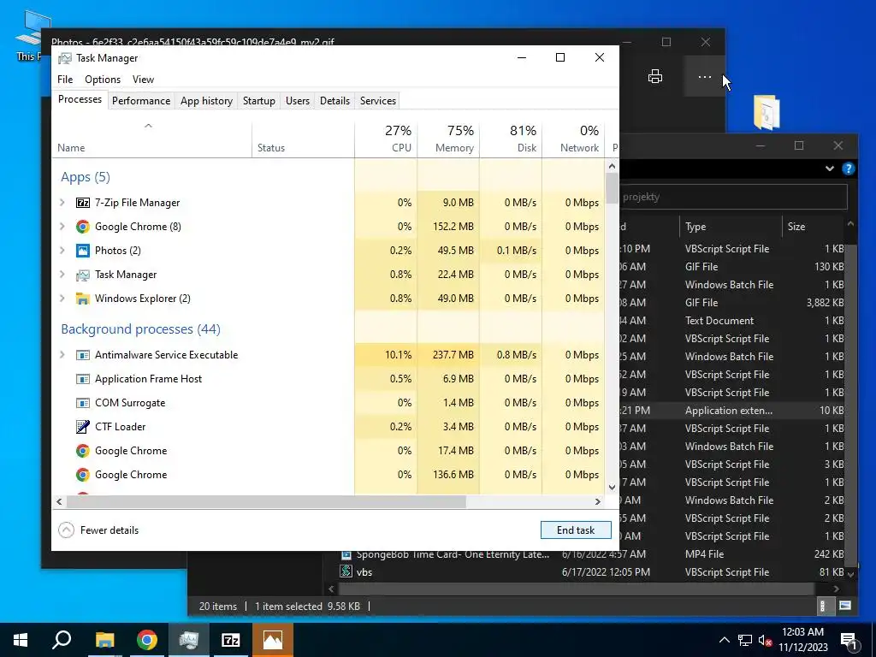The image size is (876, 657).
Task: Click the Google Chrome (8) app icon
Action: click(x=83, y=227)
